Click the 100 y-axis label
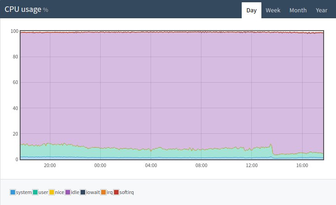 pos(15,31)
